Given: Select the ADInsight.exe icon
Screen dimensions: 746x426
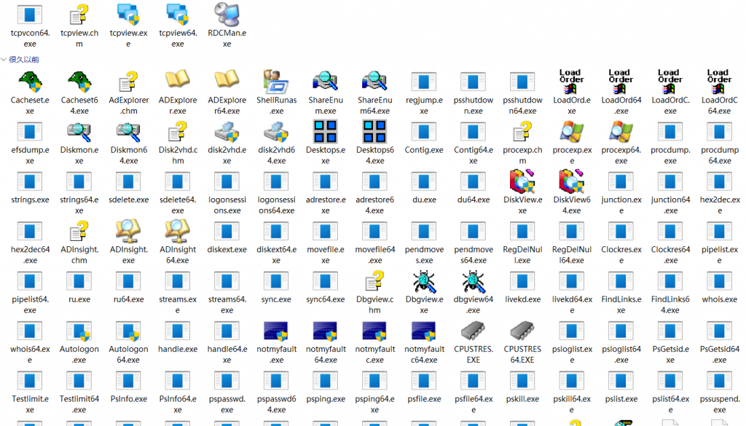Looking at the screenshot, I should tap(128, 231).
